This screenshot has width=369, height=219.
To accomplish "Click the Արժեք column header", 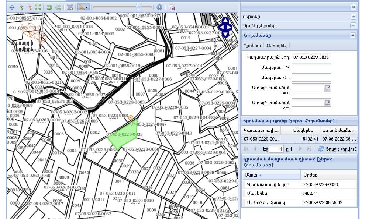I will 329,175.
